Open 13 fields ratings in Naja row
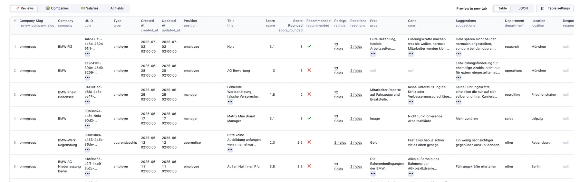Viewport: 580px width, 182px height. 339,47
